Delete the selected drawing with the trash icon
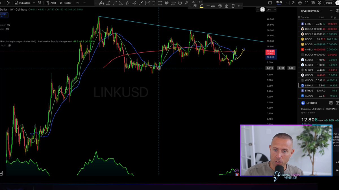The height and width of the screenshot is (190, 339). (x=233, y=6)
